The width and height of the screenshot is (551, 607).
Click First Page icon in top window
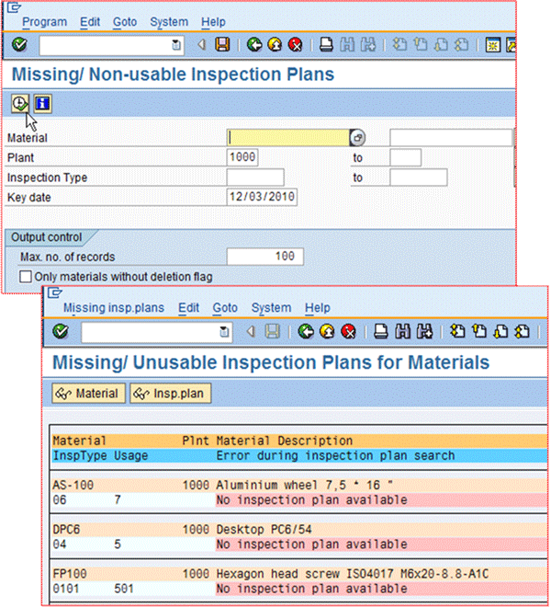coord(399,44)
